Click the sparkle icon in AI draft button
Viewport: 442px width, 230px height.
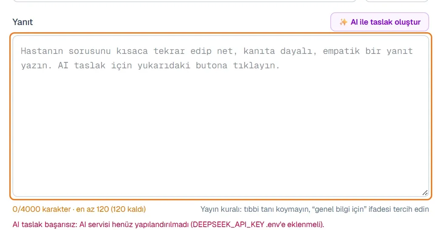tap(343, 22)
